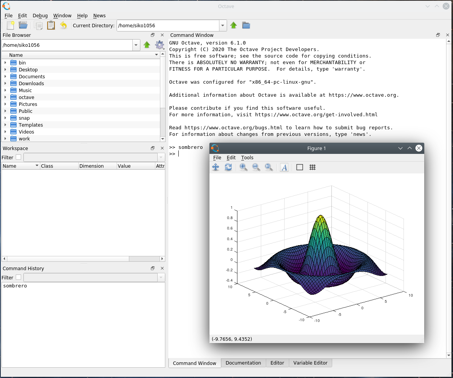
Task: Close the Command Window panel
Action: [448, 35]
